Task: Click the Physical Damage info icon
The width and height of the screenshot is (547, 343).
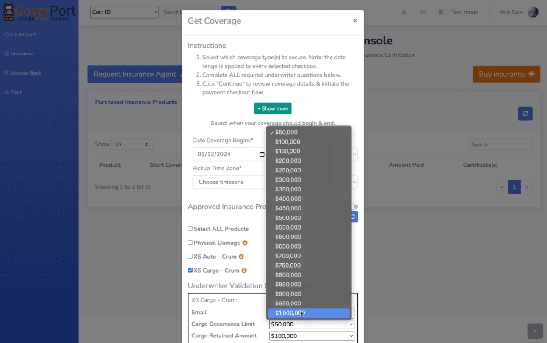Action: (245, 243)
